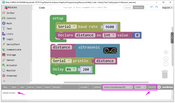Click the workspace horizontal scrollbar
Viewport: 175px width, 103px height.
tap(106, 82)
